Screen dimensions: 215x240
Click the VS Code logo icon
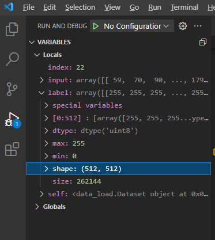coord(9,7)
